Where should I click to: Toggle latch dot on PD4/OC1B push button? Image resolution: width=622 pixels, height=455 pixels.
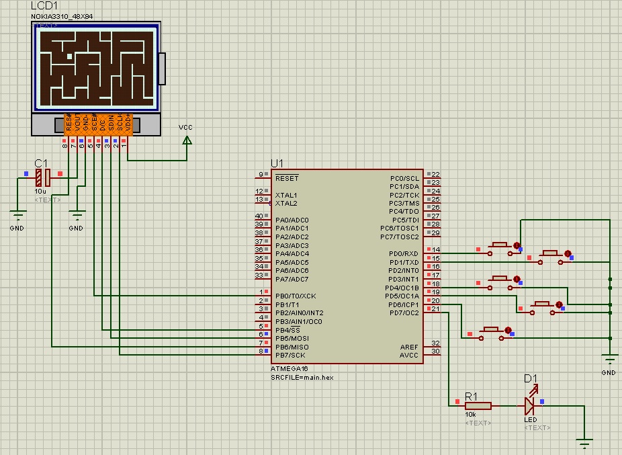(517, 279)
